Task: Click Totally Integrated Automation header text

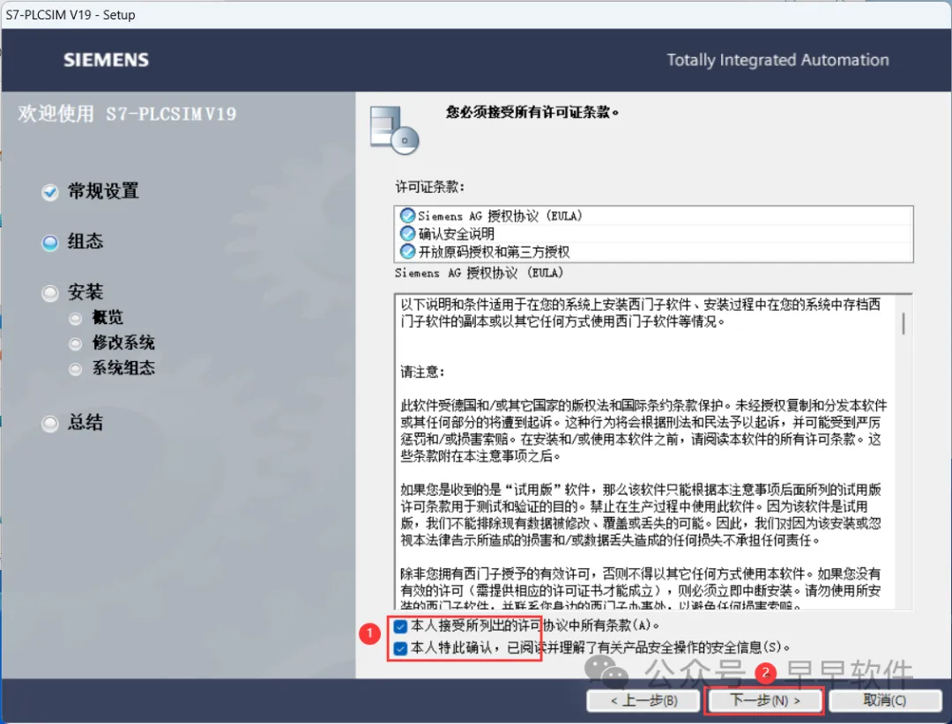Action: pyautogui.click(x=777, y=60)
